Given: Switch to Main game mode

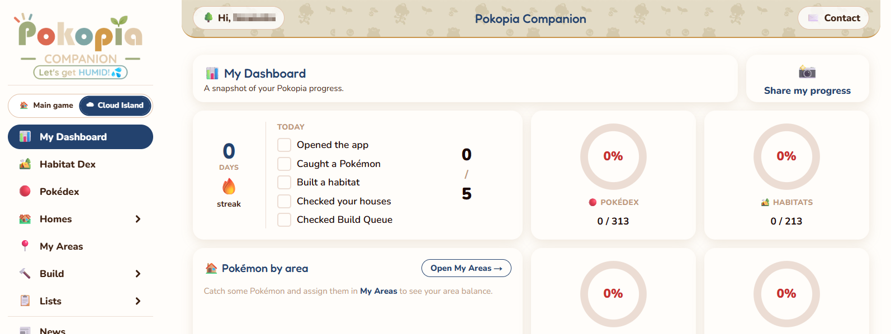Looking at the screenshot, I should 46,106.
